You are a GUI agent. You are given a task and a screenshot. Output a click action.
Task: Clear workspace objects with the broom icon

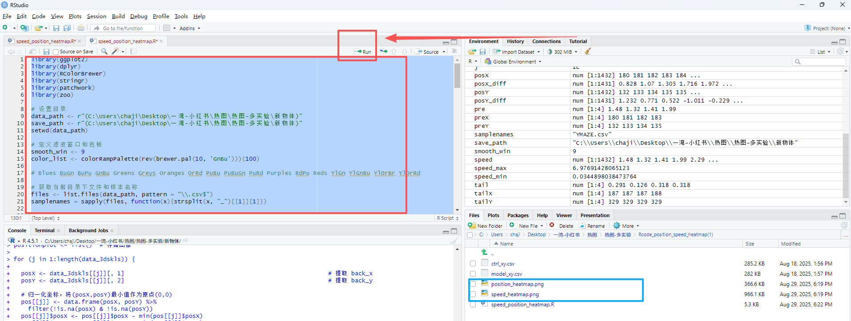click(x=588, y=52)
